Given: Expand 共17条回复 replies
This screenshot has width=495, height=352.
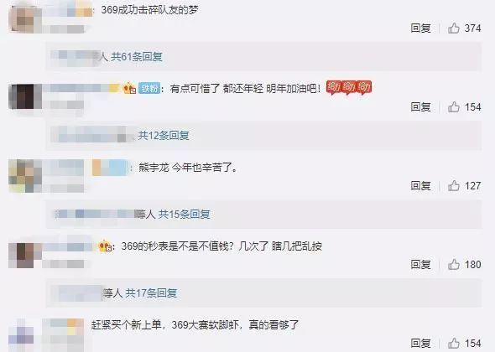Looking at the screenshot, I should coord(151,293).
